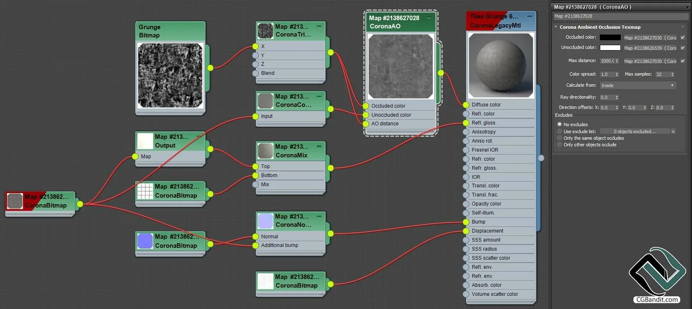This screenshot has height=309, width=692.
Task: Click the Refl. gloss. input socket
Action: pos(466,123)
